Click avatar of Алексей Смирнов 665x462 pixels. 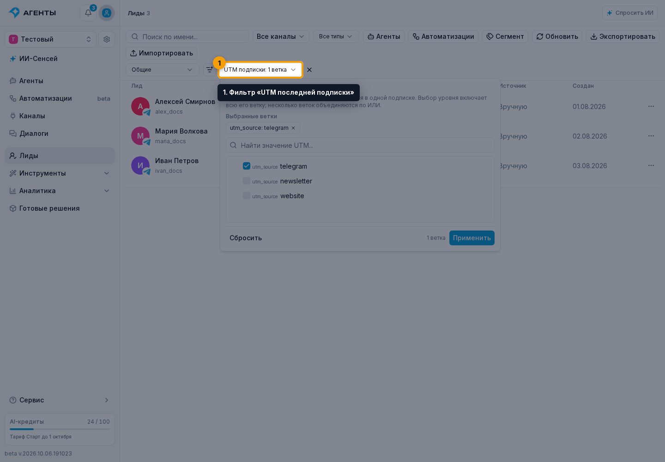(140, 106)
